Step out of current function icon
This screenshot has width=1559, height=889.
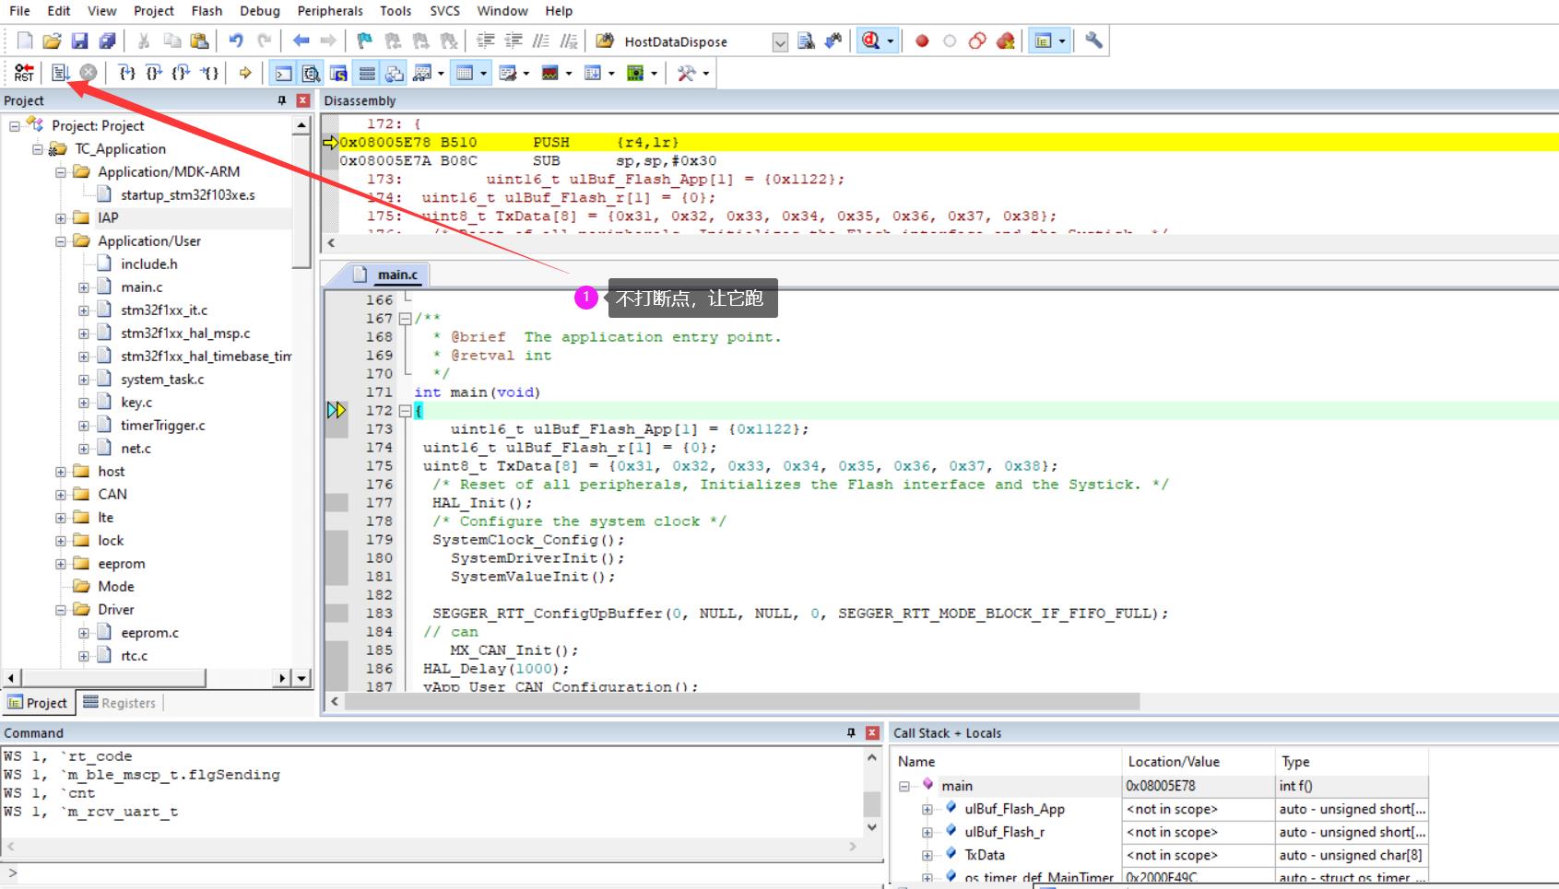[182, 73]
